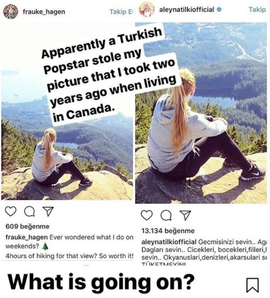Open aleynatilkiofficial username in header
The height and width of the screenshot is (298, 270).
(187, 9)
